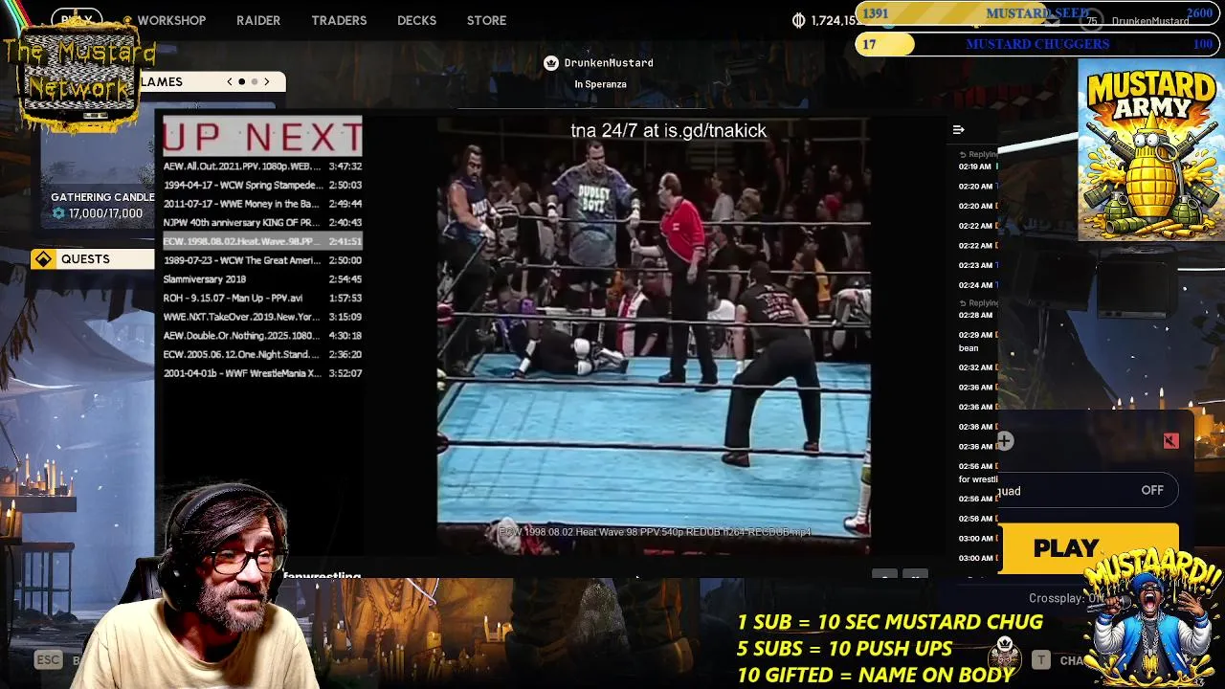Open the Decks tab

pyautogui.click(x=416, y=20)
